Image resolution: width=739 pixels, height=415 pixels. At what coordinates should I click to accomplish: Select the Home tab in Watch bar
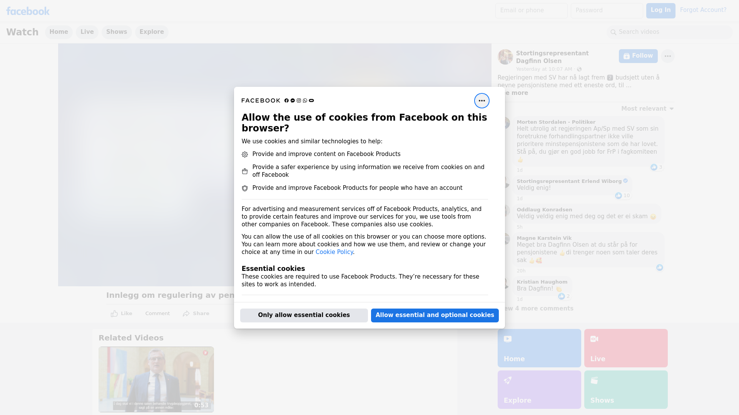click(59, 32)
